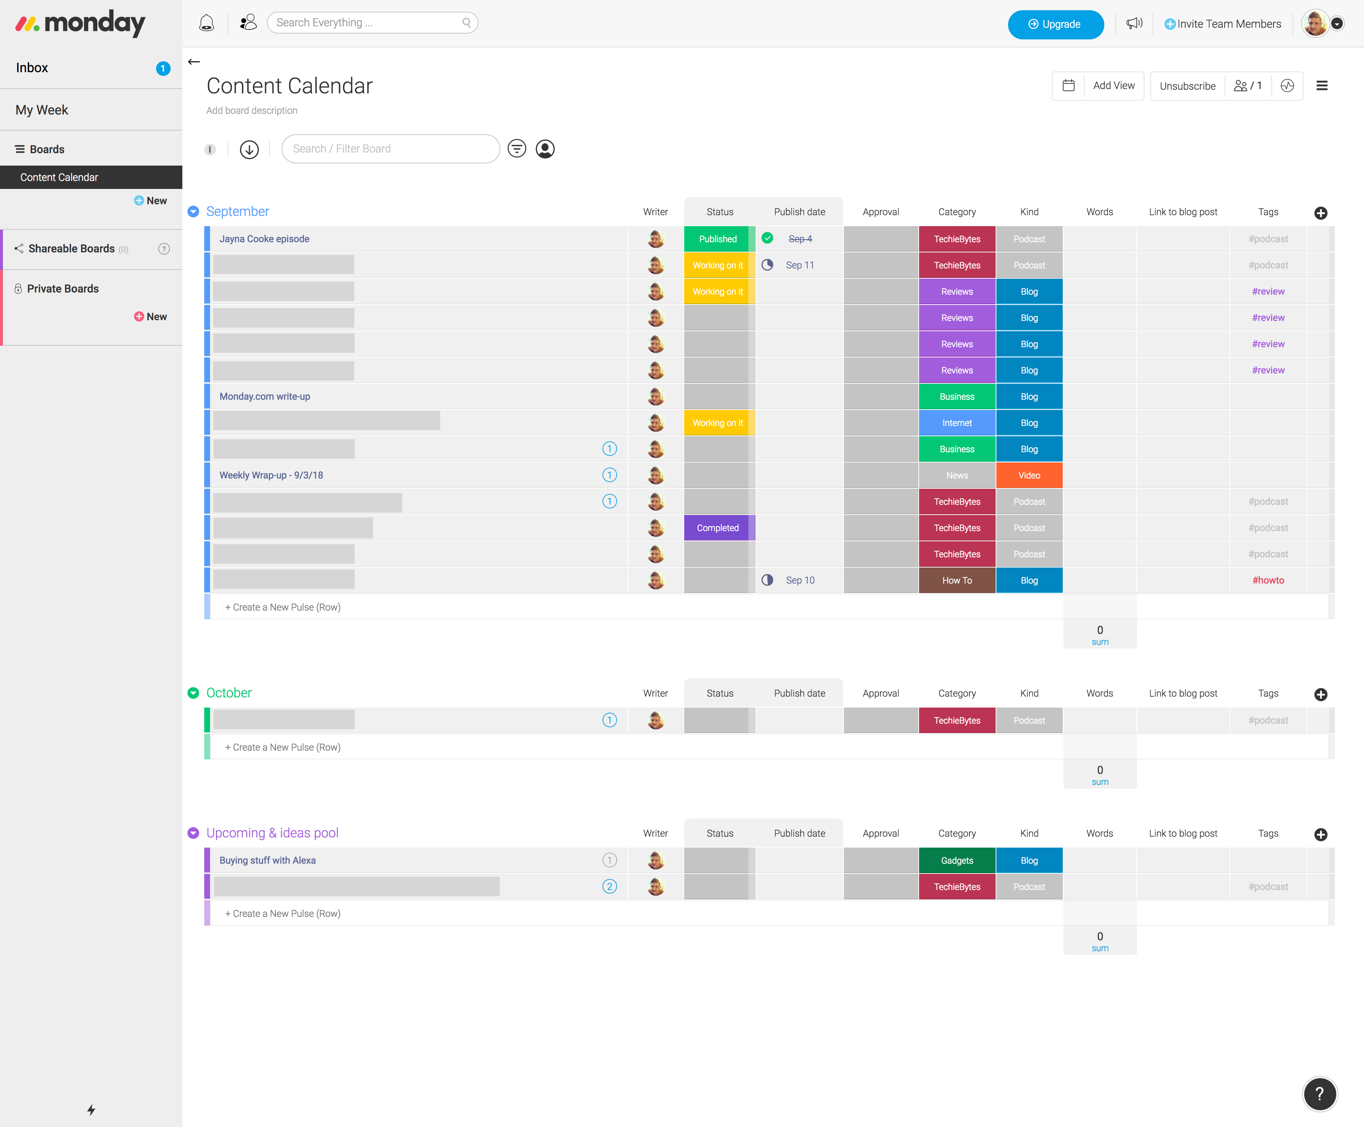The image size is (1364, 1127).
Task: Collapse the October group arrow
Action: click(x=193, y=693)
